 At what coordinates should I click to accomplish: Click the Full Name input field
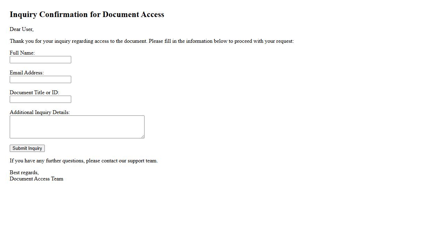[x=40, y=59]
